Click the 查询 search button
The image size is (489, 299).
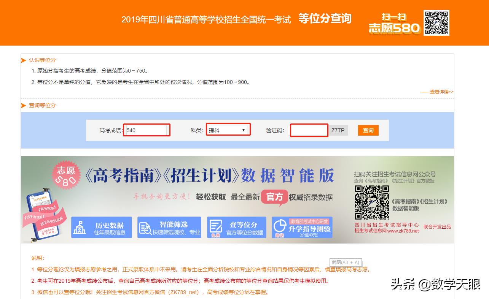click(368, 130)
